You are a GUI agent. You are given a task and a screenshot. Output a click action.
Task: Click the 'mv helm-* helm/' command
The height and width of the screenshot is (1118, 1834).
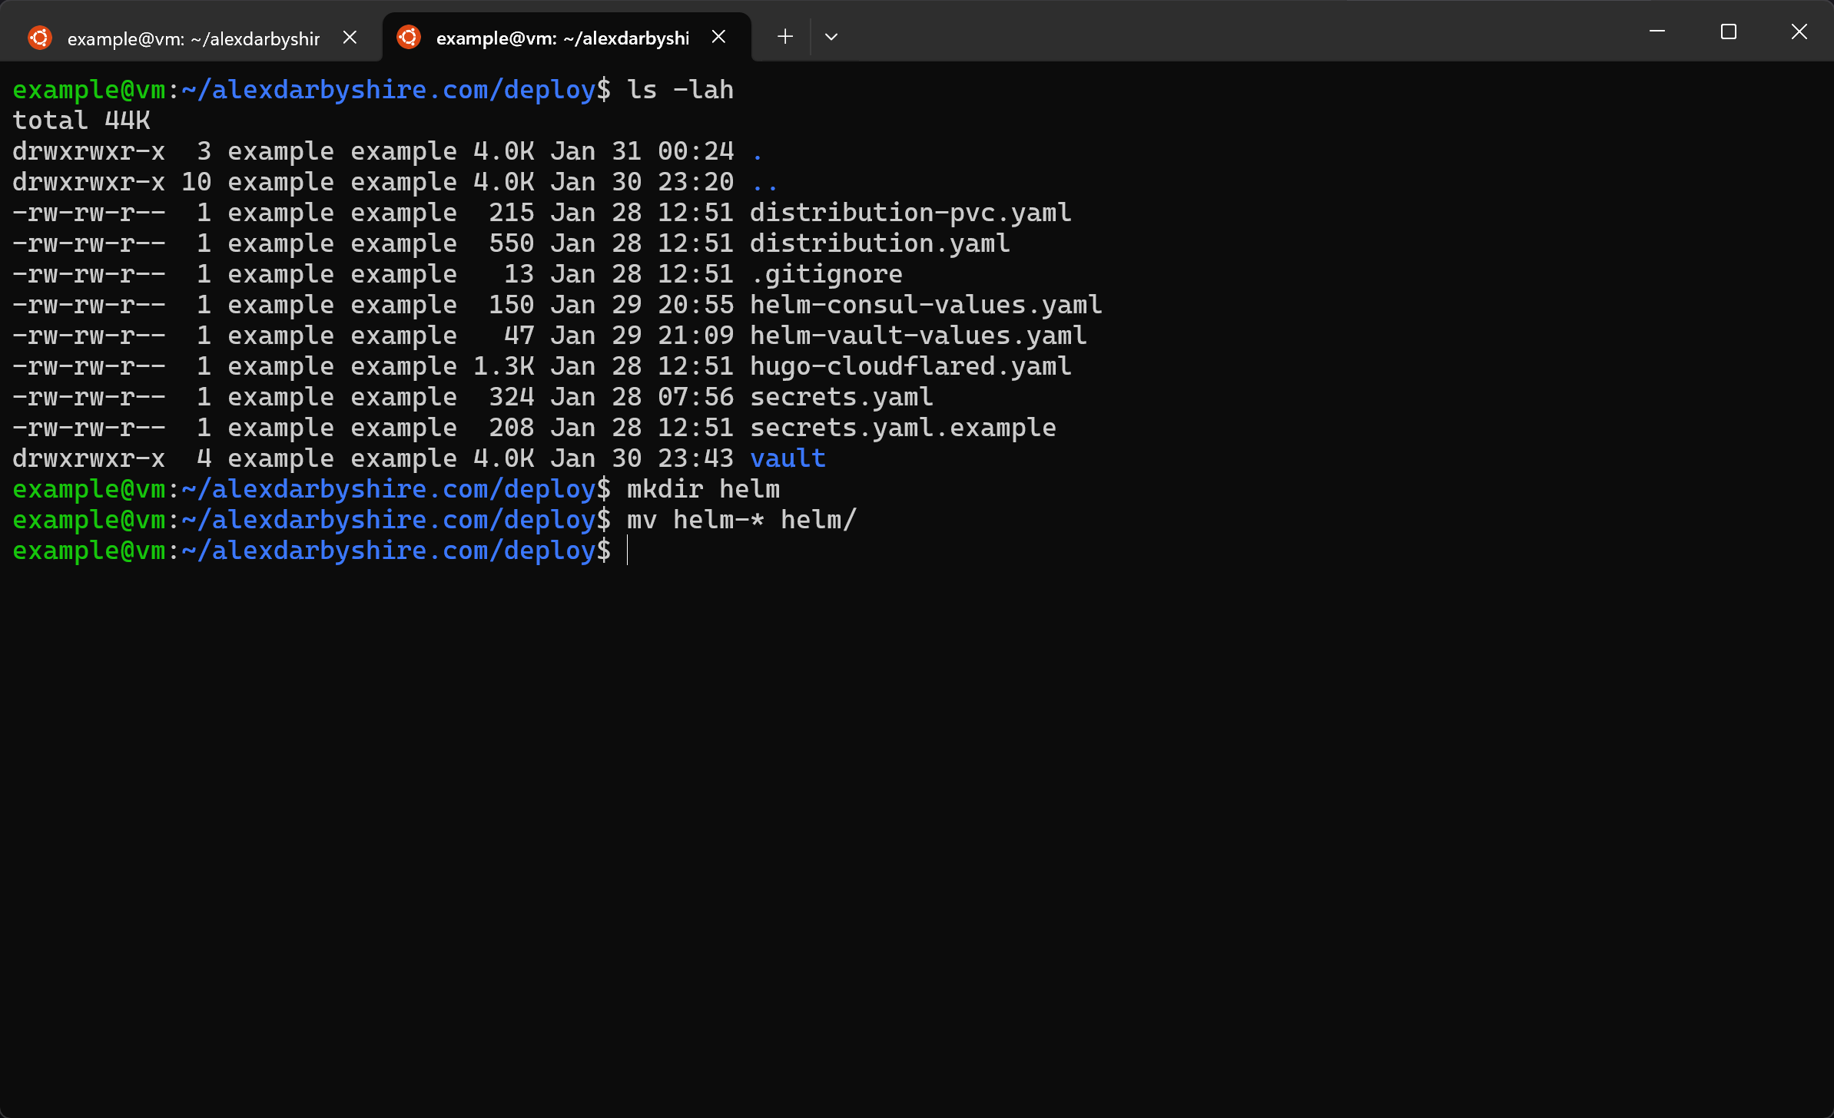pyautogui.click(x=741, y=520)
